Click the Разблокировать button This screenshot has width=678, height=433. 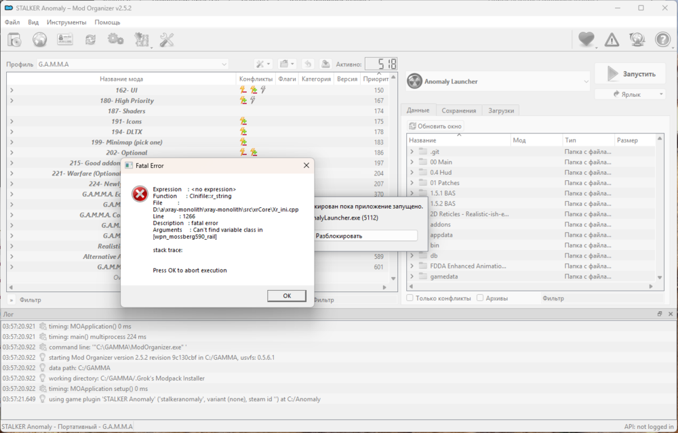pyautogui.click(x=366, y=236)
